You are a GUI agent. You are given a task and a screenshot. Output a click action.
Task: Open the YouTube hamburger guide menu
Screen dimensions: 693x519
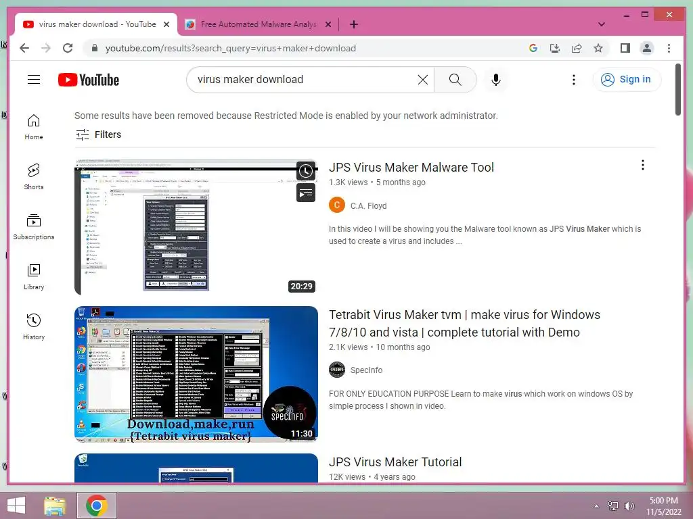coord(34,80)
